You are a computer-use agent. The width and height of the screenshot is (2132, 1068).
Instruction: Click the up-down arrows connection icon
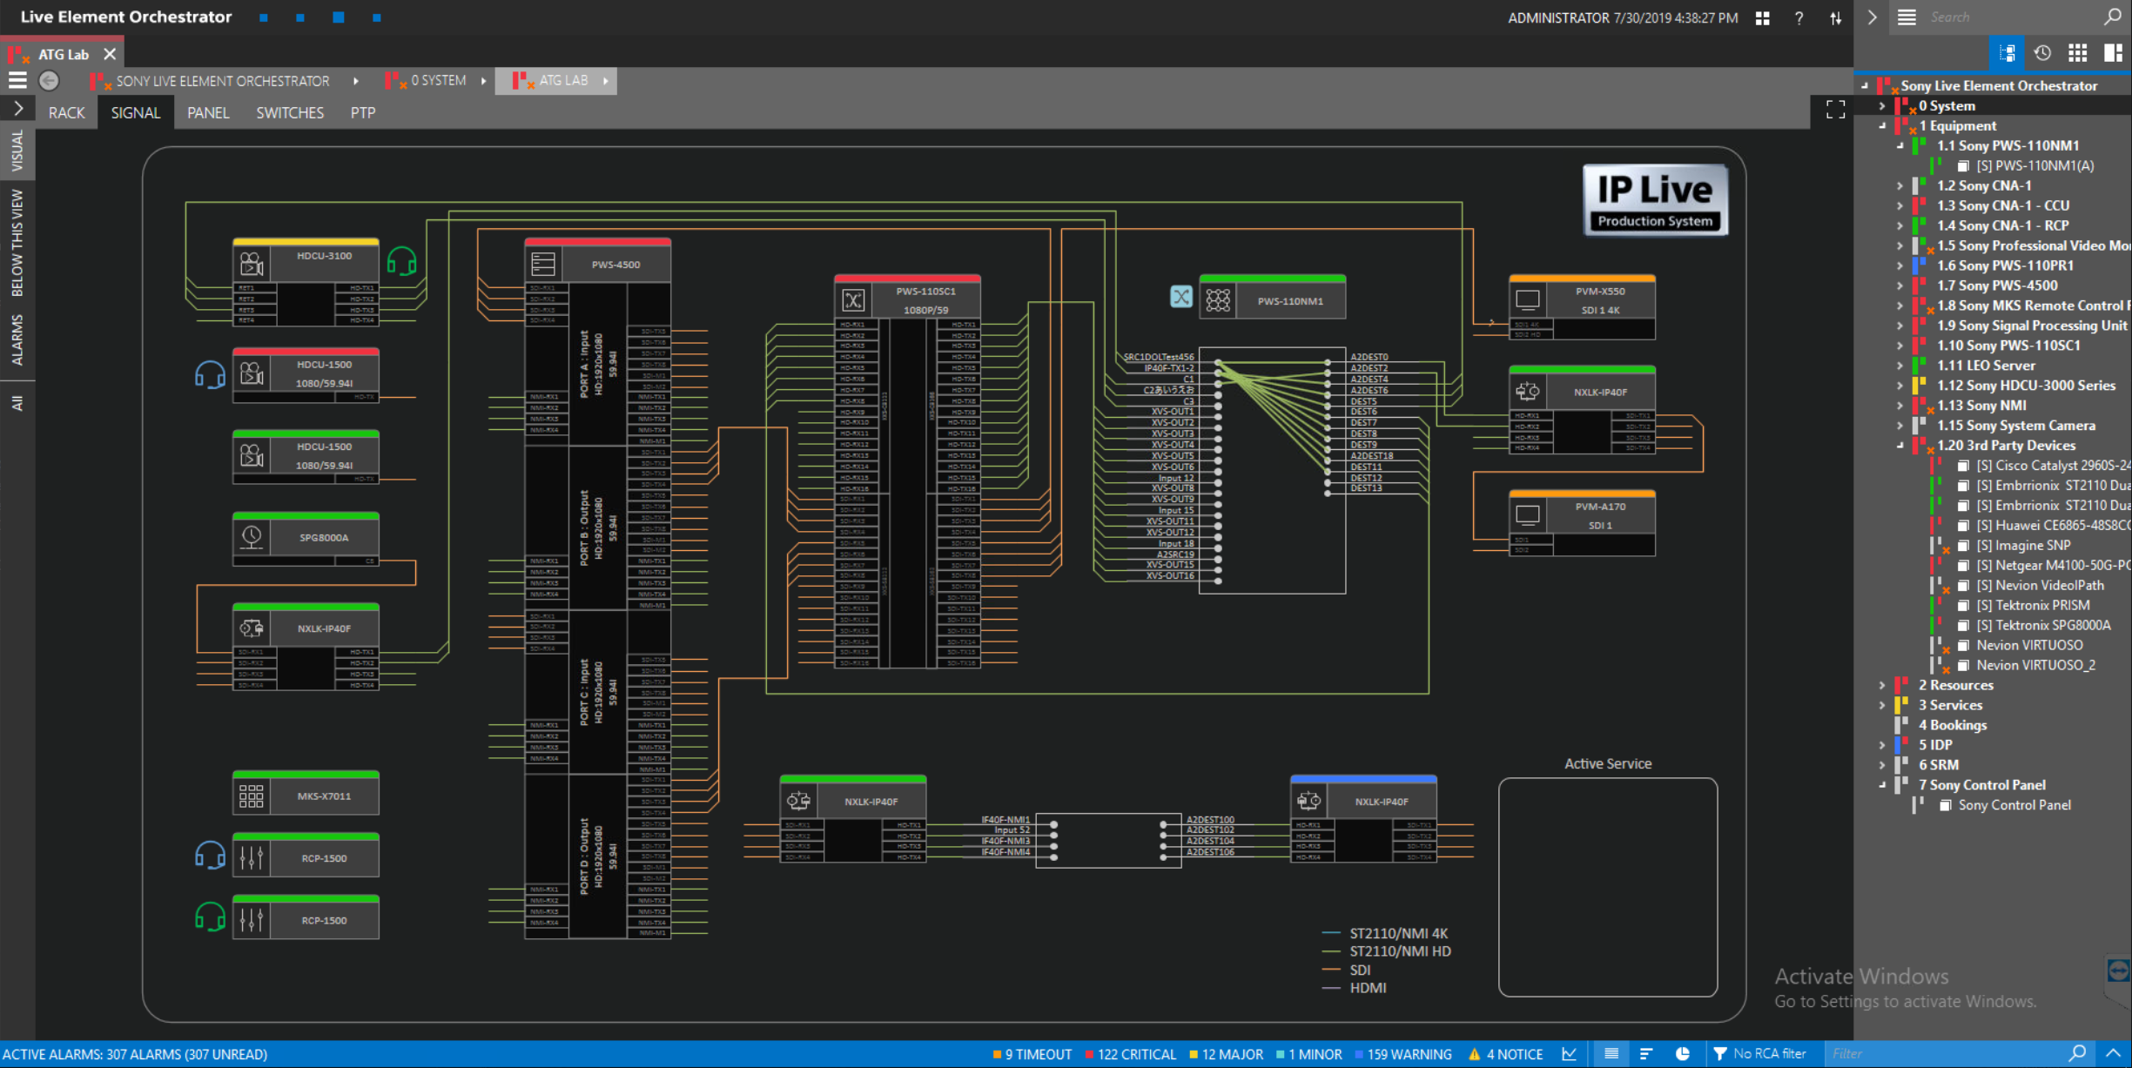(x=1835, y=17)
